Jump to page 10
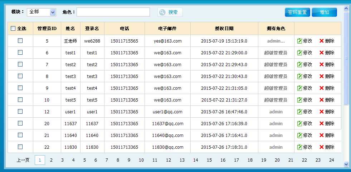Screen dimensions: 351x172 pos(141,160)
